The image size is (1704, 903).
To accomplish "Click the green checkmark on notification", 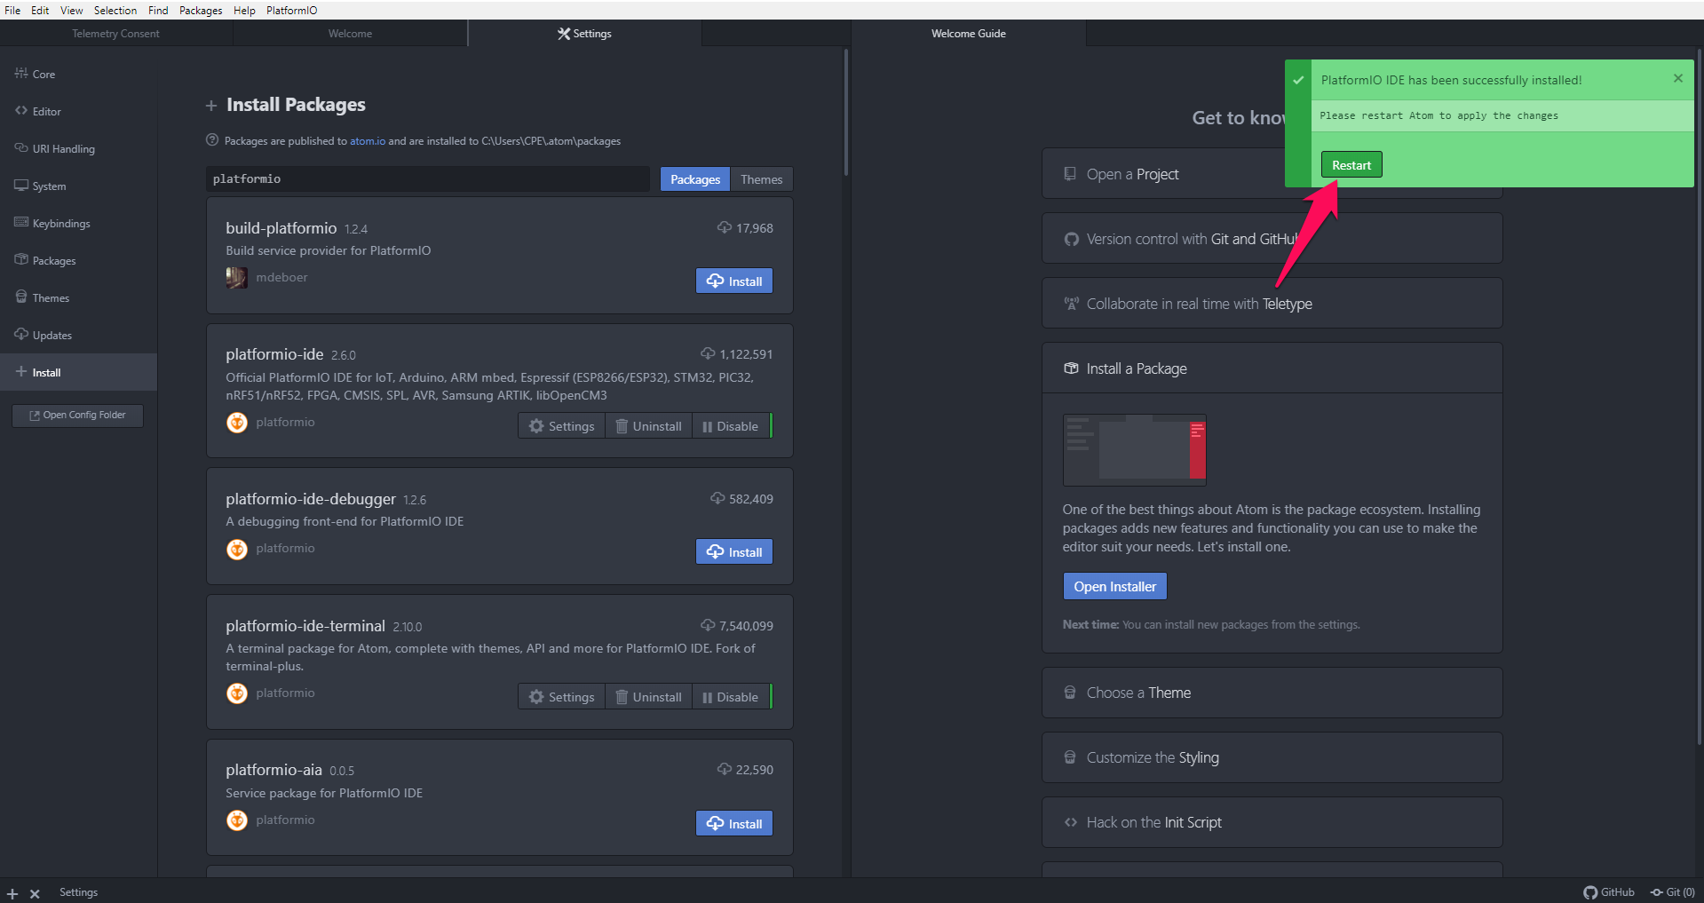I will (1298, 80).
